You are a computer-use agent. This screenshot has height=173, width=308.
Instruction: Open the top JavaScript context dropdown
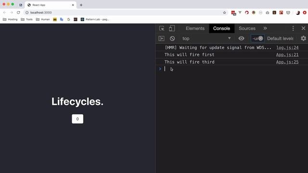point(206,38)
